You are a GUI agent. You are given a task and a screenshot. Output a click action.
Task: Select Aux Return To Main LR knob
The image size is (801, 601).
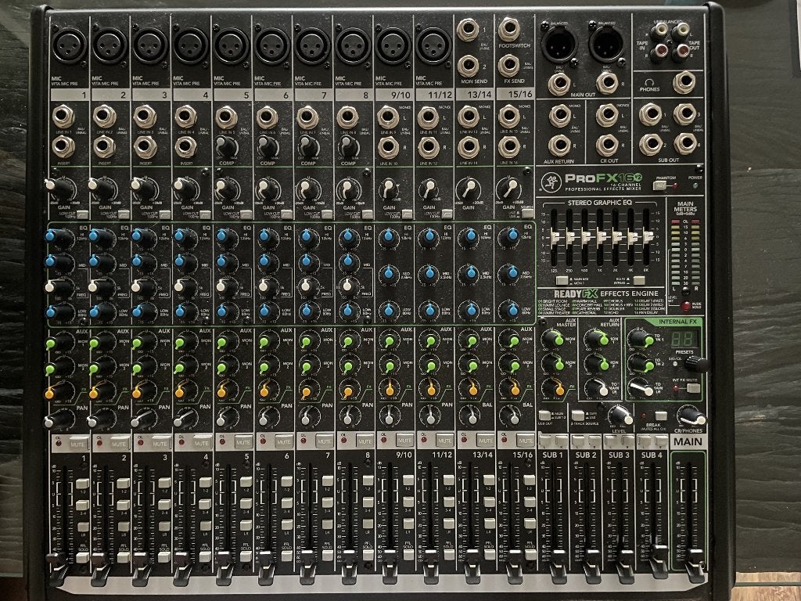pyautogui.click(x=597, y=388)
